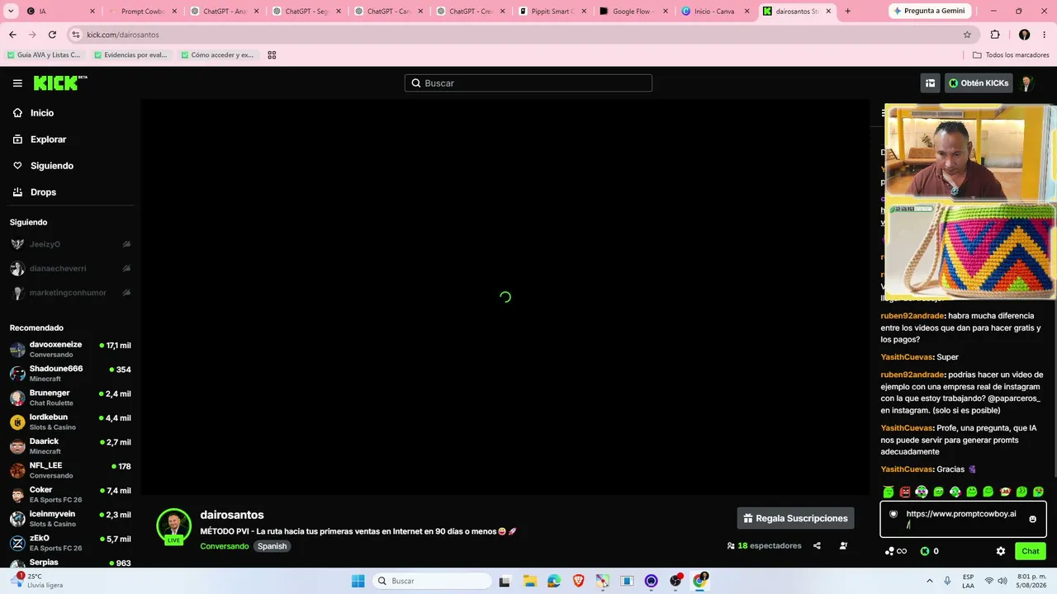
Task: Open the emoji picker in chat input
Action: click(1032, 519)
